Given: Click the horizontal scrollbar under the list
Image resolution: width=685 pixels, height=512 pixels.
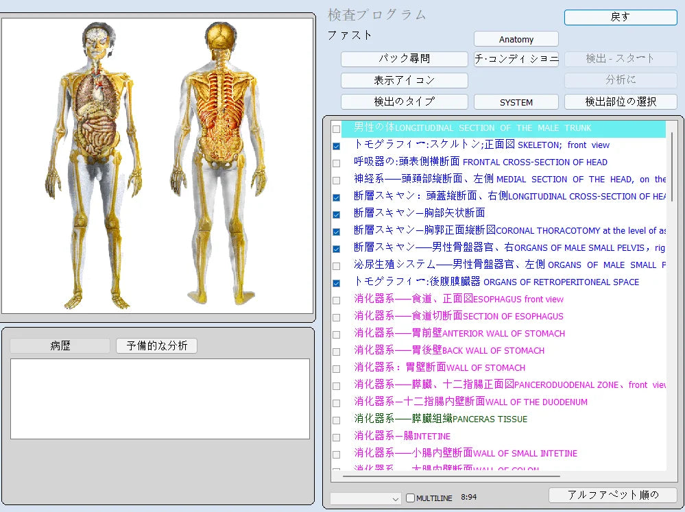Looking at the screenshot, I should (x=450, y=476).
